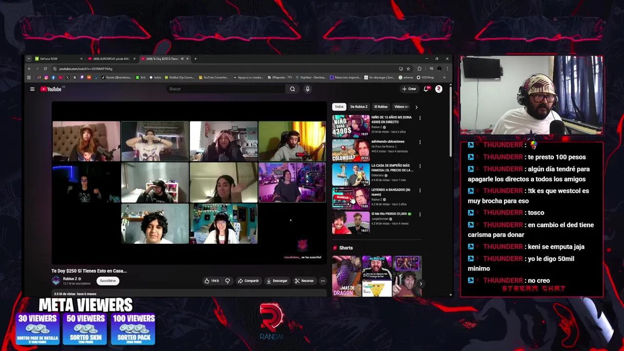Click the 3.9 M de vistas description text
Image resolution: width=624 pixels, height=351 pixels.
(75, 294)
